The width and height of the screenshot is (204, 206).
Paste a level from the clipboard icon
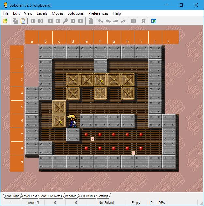pyautogui.click(x=23, y=21)
